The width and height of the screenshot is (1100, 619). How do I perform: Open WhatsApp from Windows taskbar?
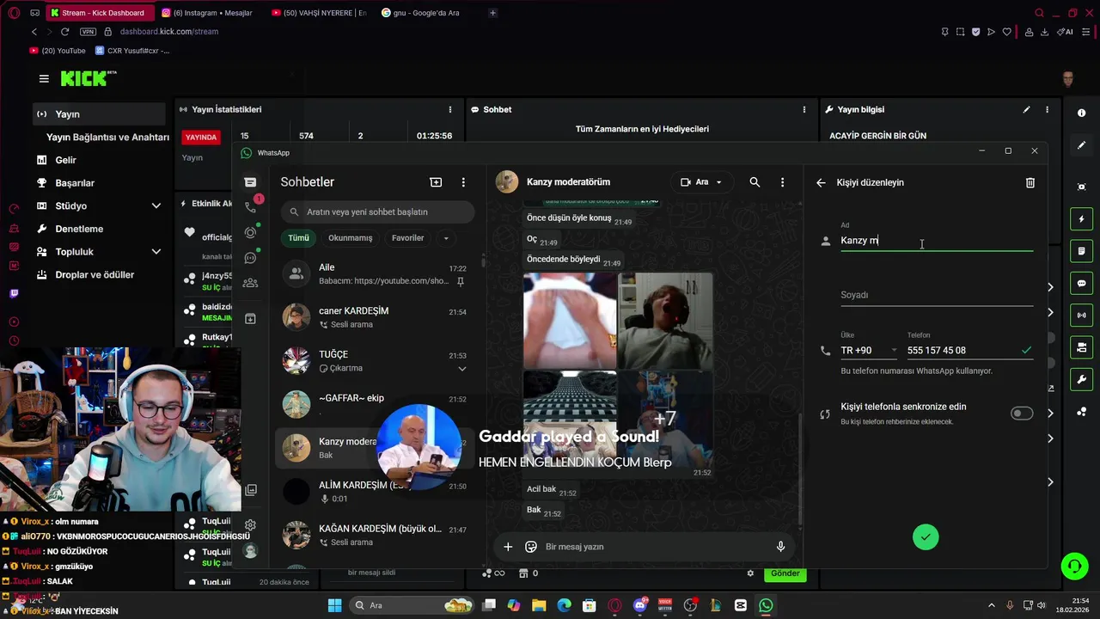pyautogui.click(x=766, y=605)
